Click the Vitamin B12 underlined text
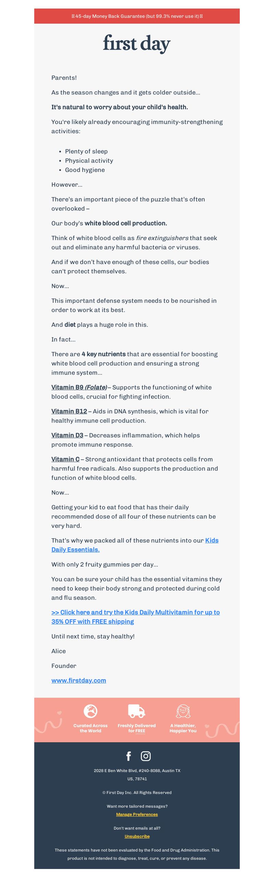 (69, 411)
